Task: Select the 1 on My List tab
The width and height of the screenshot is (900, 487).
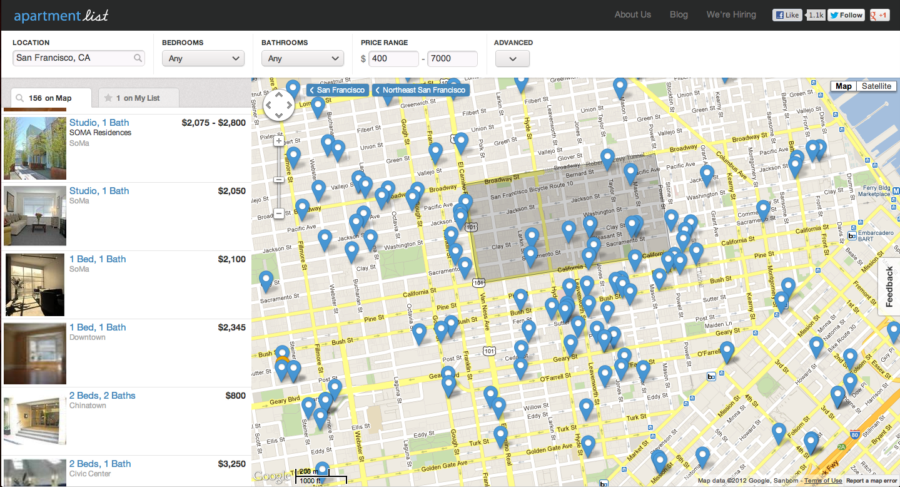Action: click(138, 98)
